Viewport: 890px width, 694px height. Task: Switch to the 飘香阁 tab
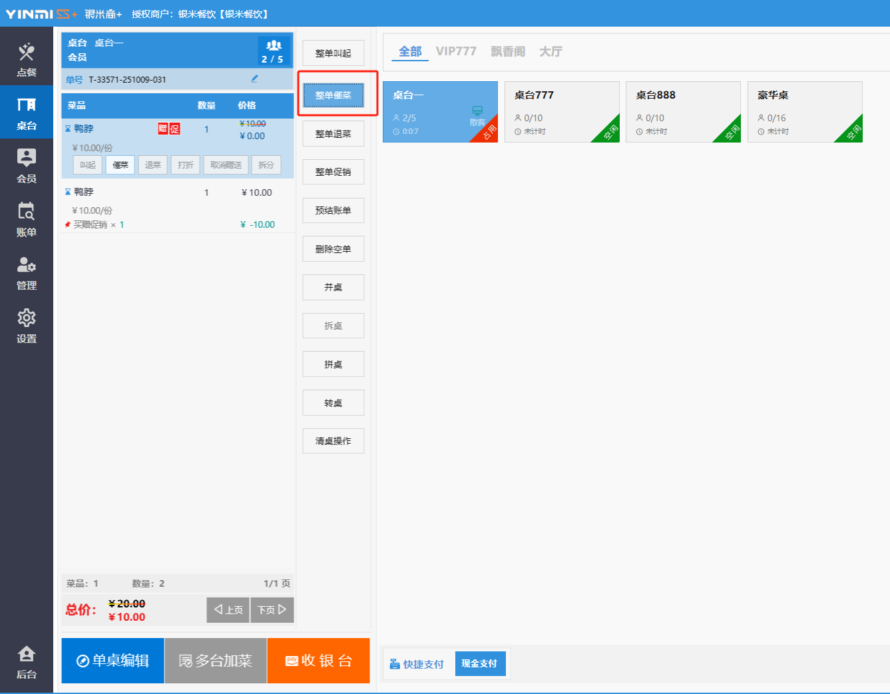click(x=507, y=51)
